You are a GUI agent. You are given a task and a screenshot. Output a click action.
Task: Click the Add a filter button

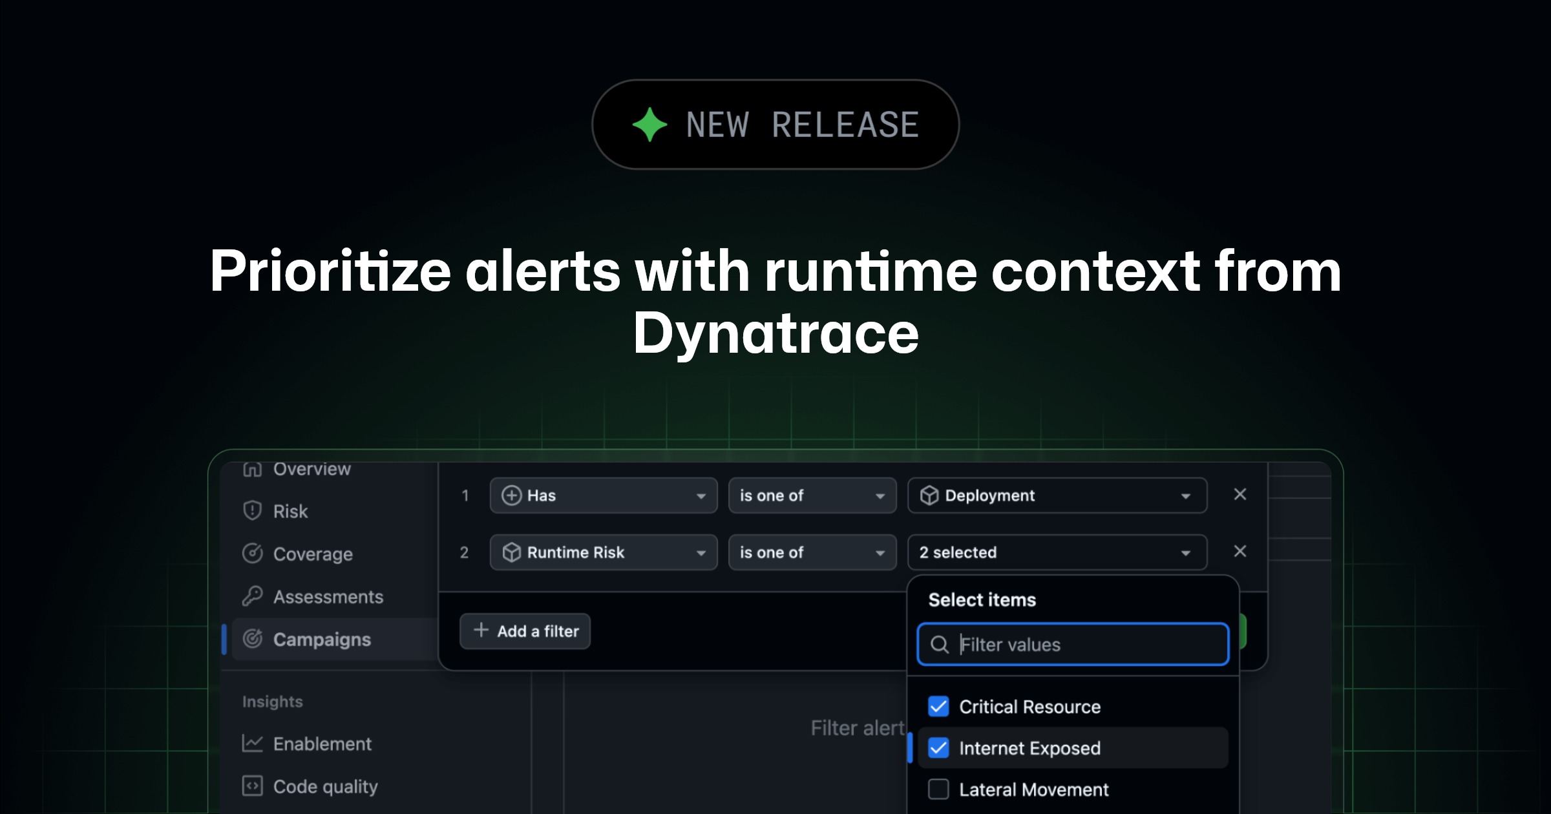525,631
